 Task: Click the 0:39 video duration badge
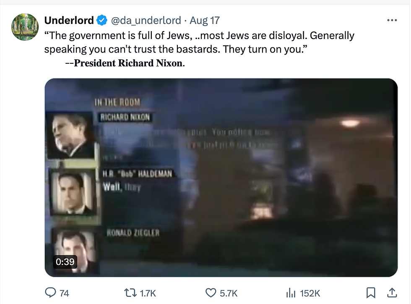click(x=65, y=262)
